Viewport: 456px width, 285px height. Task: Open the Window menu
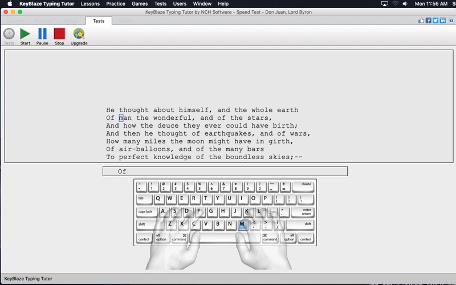click(x=202, y=4)
